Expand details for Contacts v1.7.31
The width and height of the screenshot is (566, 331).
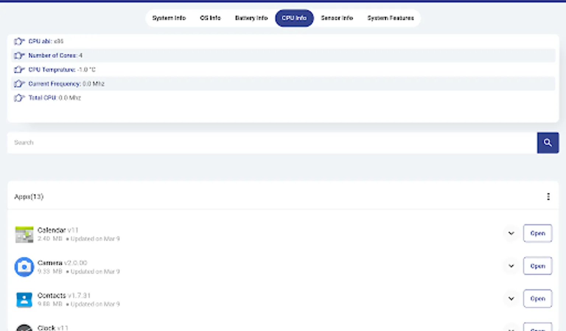(511, 299)
